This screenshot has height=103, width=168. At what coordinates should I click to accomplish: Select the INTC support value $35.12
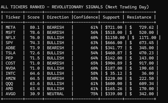coord(114,73)
